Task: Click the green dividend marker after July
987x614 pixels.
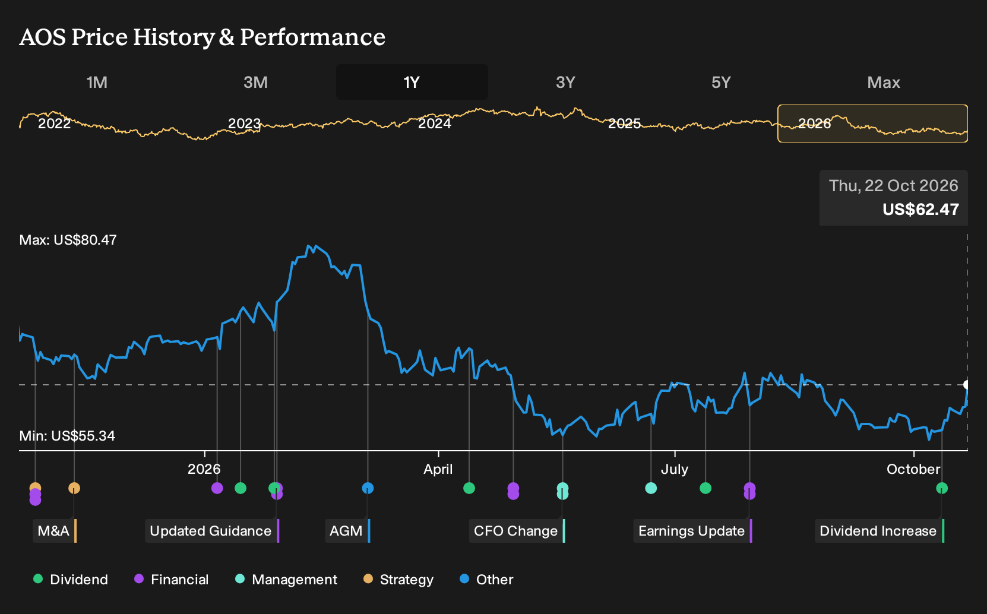Action: point(706,488)
